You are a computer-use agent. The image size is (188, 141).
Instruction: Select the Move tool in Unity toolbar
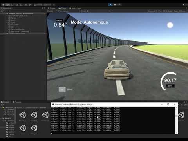(8, 5)
